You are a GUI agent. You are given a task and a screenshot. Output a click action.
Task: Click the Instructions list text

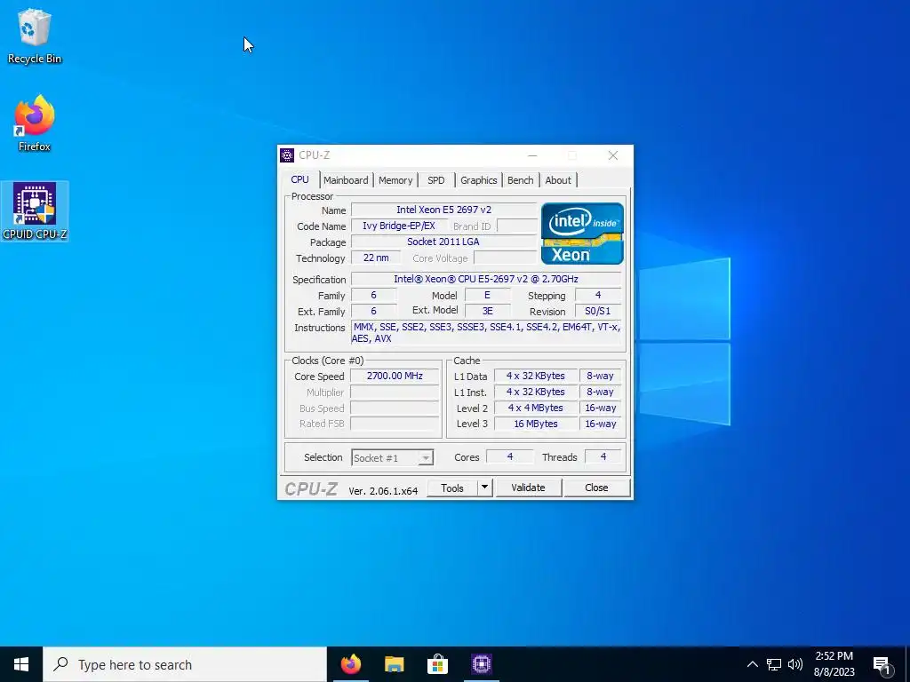486,333
